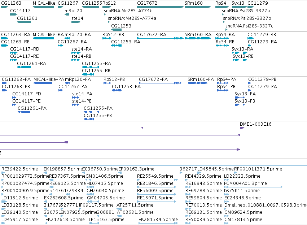Click transcript CG17672-RA label
This screenshot has width=307, height=225.
pos(152,35)
